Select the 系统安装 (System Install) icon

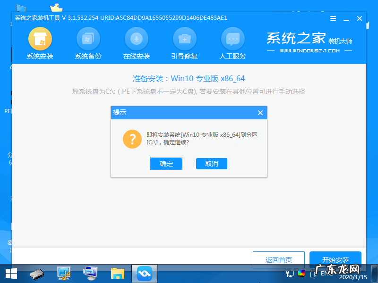(x=40, y=42)
